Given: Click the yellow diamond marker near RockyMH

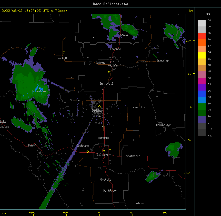Looking at the screenshot, I should 64,52.
